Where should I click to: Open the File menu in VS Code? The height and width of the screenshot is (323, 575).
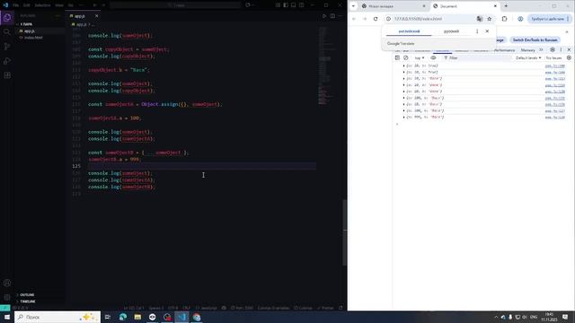click(x=16, y=5)
